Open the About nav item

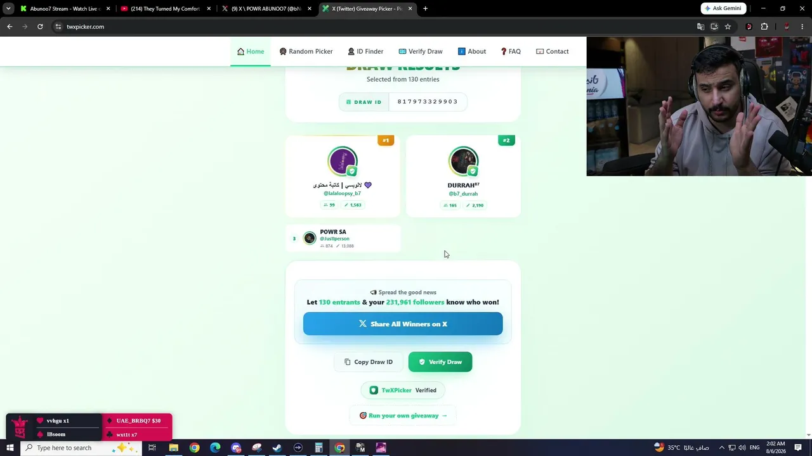point(472,51)
